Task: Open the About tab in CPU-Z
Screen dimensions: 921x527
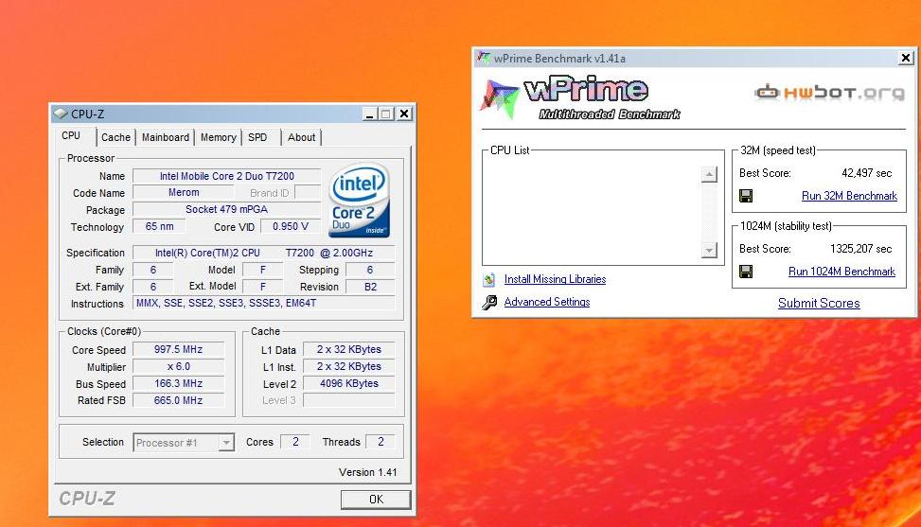Action: 302,137
